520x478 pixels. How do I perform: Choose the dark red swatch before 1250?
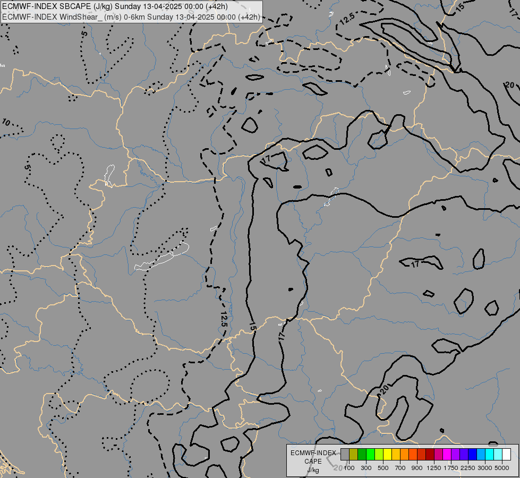point(430,454)
